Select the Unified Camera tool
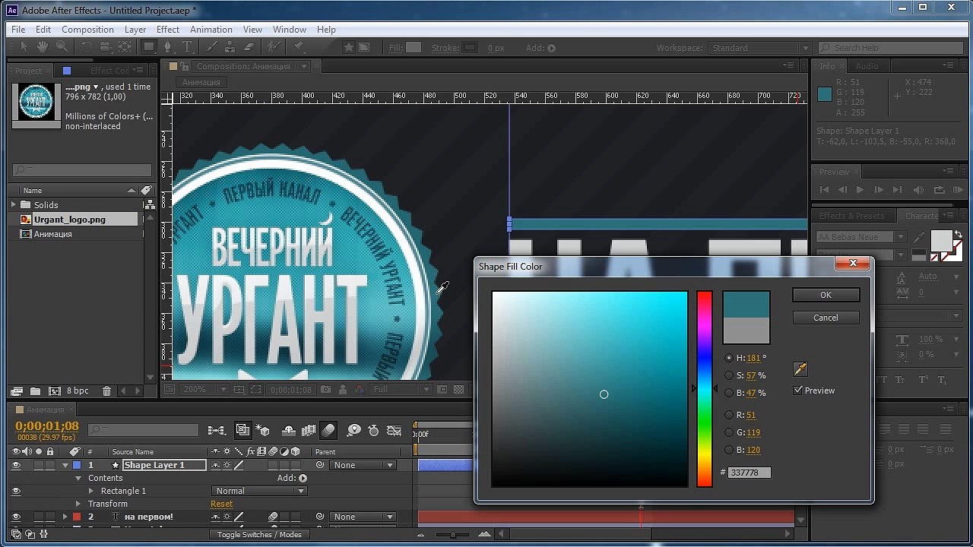973x547 pixels. pyautogui.click(x=106, y=47)
